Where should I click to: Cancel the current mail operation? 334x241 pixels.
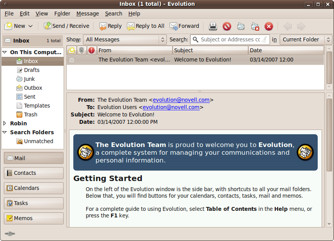[268, 26]
